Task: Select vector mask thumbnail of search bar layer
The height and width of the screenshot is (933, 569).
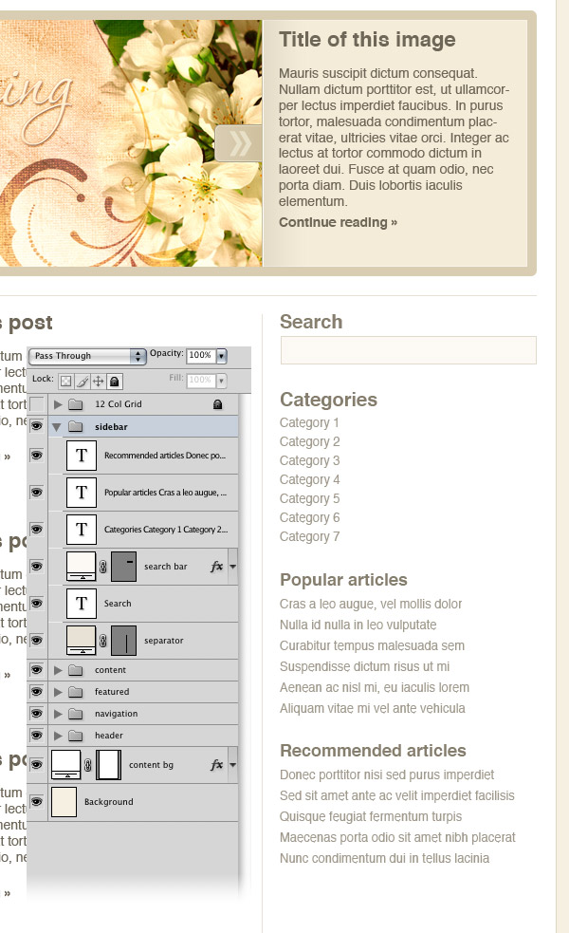Action: click(123, 567)
